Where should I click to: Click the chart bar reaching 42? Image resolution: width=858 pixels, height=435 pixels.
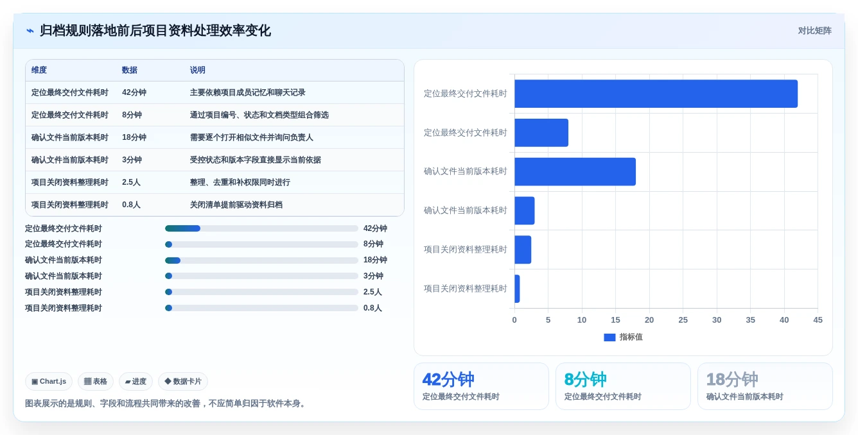(656, 94)
